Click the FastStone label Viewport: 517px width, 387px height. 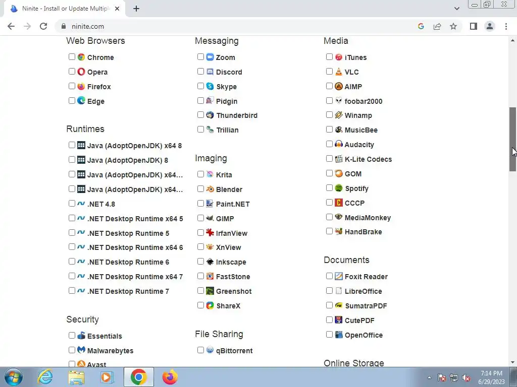[x=233, y=277]
